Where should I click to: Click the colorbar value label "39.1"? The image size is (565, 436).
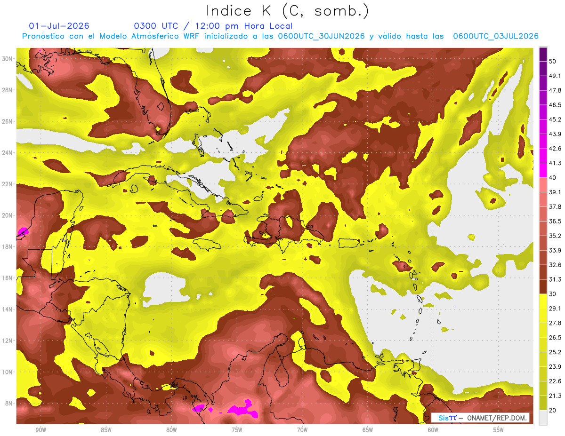pyautogui.click(x=555, y=192)
